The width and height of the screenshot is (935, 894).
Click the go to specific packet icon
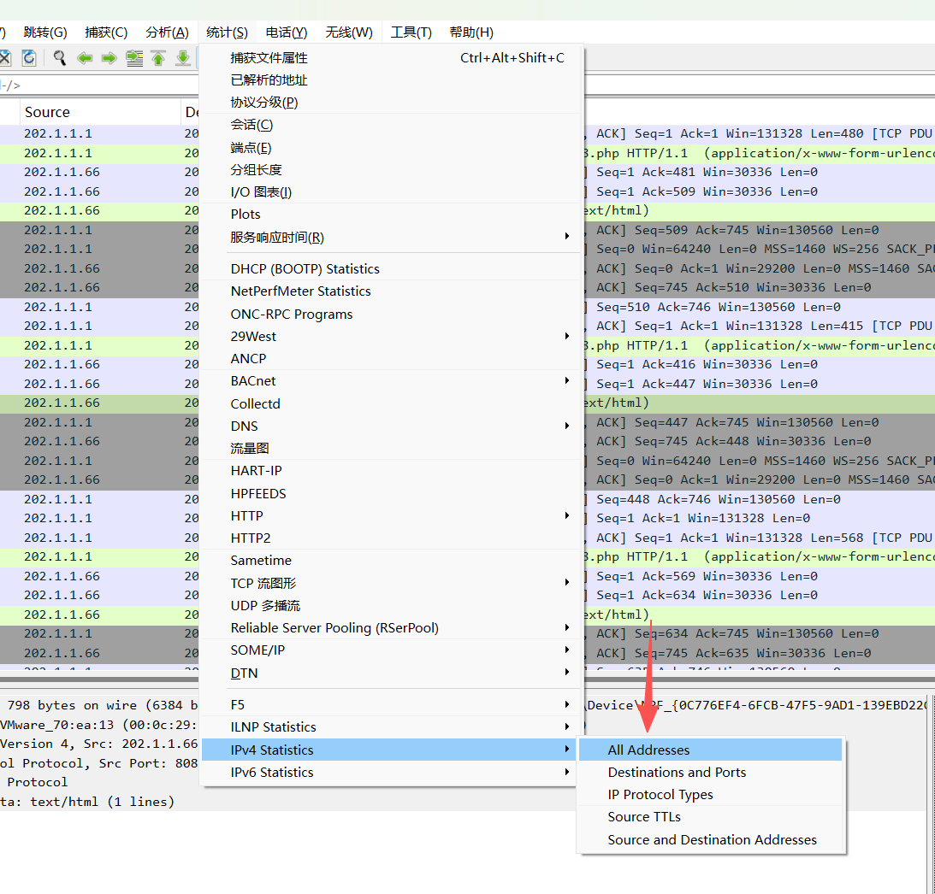click(134, 58)
